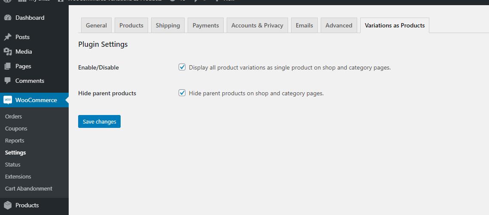Image resolution: width=489 pixels, height=215 pixels.
Task: Open the Emails tab
Action: [x=304, y=26]
